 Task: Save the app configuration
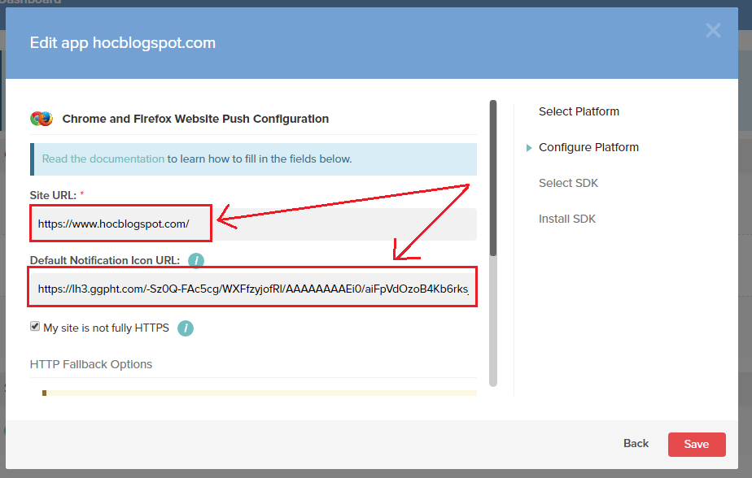coord(697,445)
